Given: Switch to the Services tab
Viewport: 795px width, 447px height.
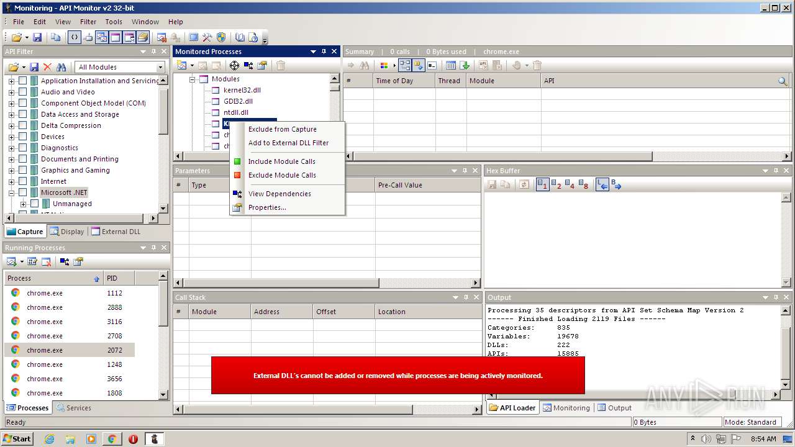Looking at the screenshot, I should pyautogui.click(x=73, y=408).
